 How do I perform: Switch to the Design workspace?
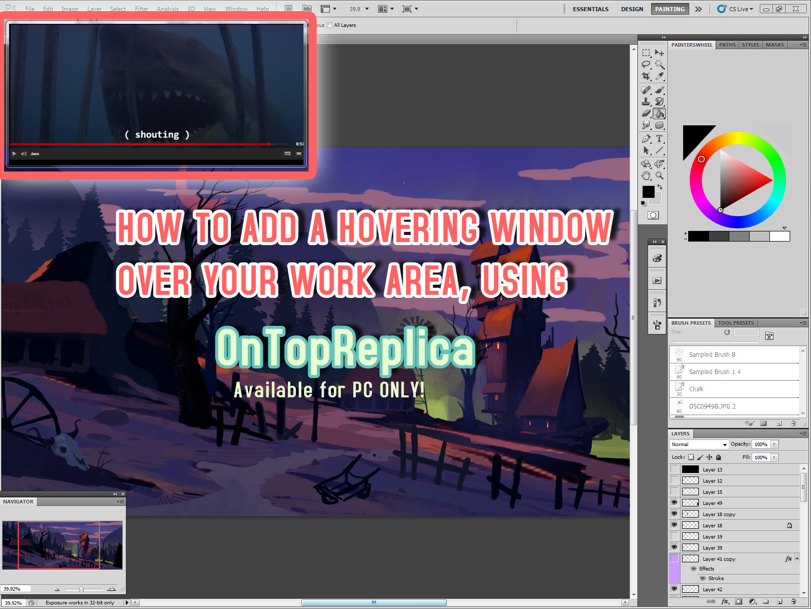pyautogui.click(x=632, y=9)
